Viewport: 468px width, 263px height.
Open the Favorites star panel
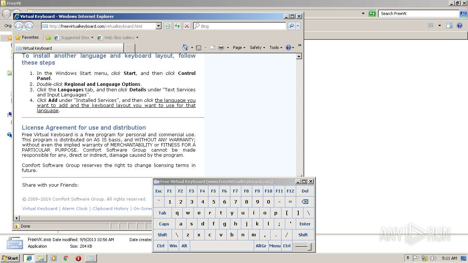click(x=27, y=37)
